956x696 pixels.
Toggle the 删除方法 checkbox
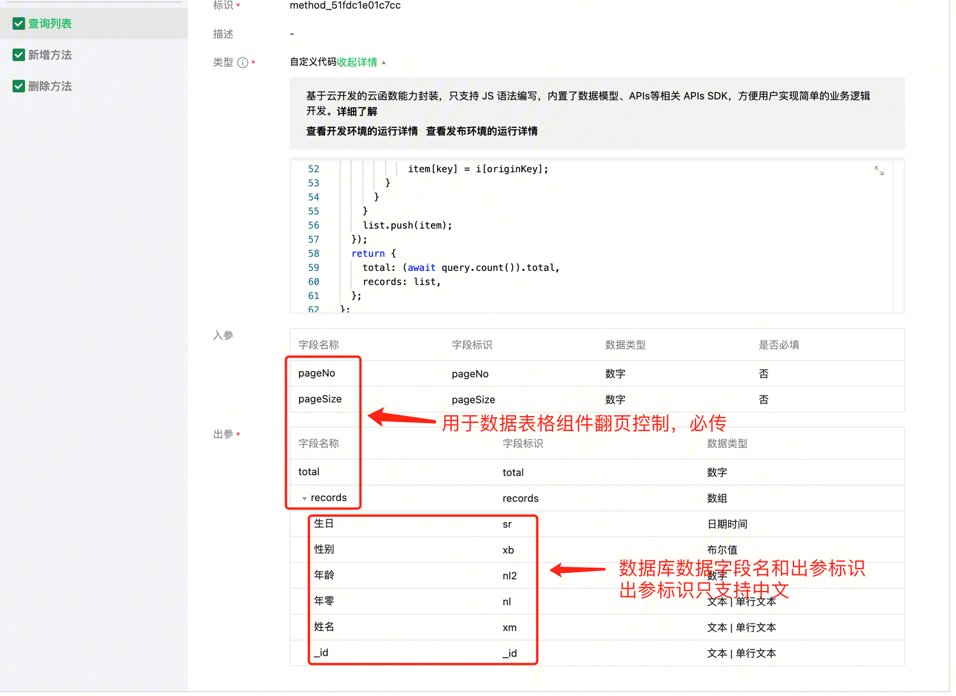point(19,86)
